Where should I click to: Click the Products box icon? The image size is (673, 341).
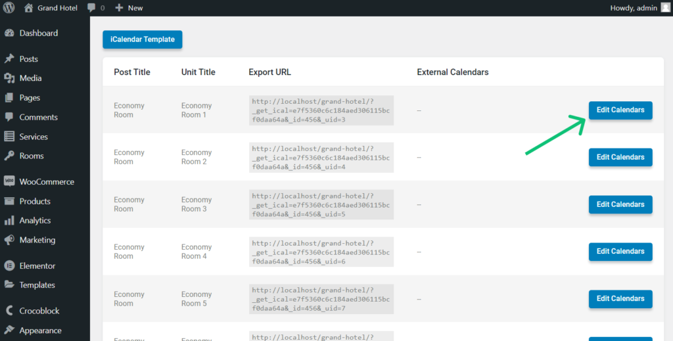[9, 201]
